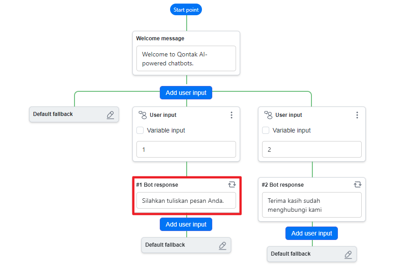The image size is (416, 274).
Task: Click pencil icon on bottom-right Default fallback
Action: point(348,254)
